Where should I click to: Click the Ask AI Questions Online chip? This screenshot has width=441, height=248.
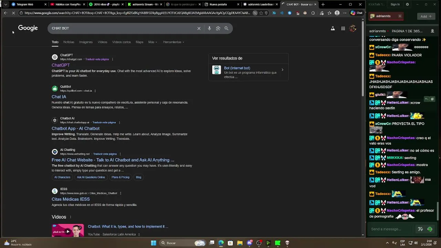(91, 177)
